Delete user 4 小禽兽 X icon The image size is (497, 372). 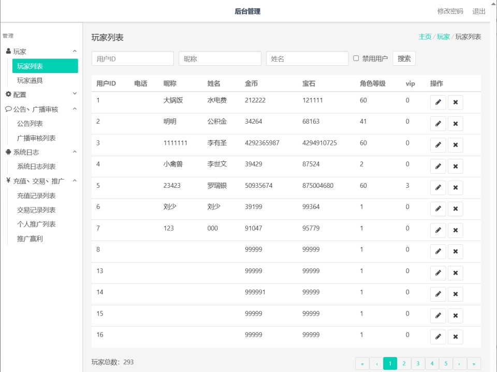[456, 166]
